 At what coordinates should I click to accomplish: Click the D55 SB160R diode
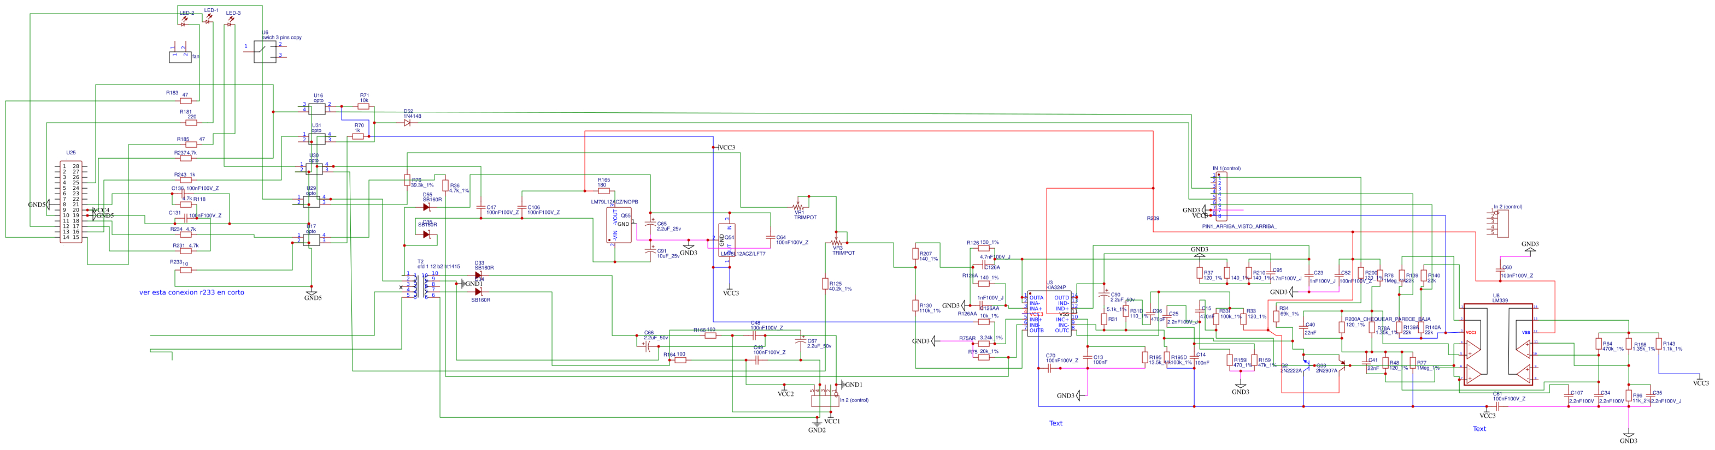pos(427,207)
